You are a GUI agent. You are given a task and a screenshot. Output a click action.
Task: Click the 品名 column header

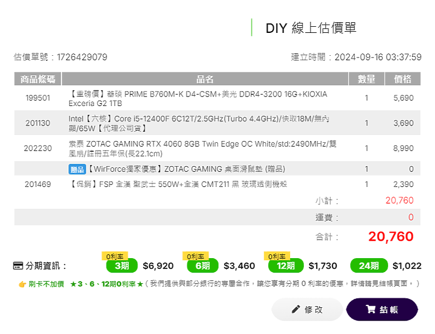pyautogui.click(x=205, y=79)
